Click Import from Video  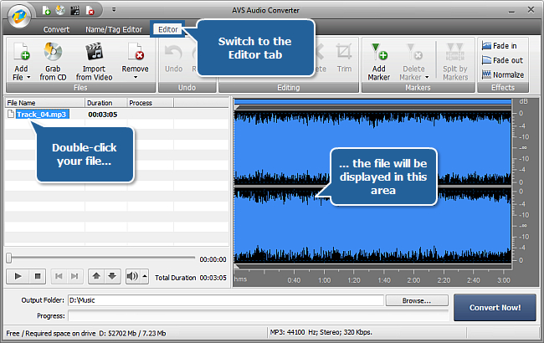[94, 62]
